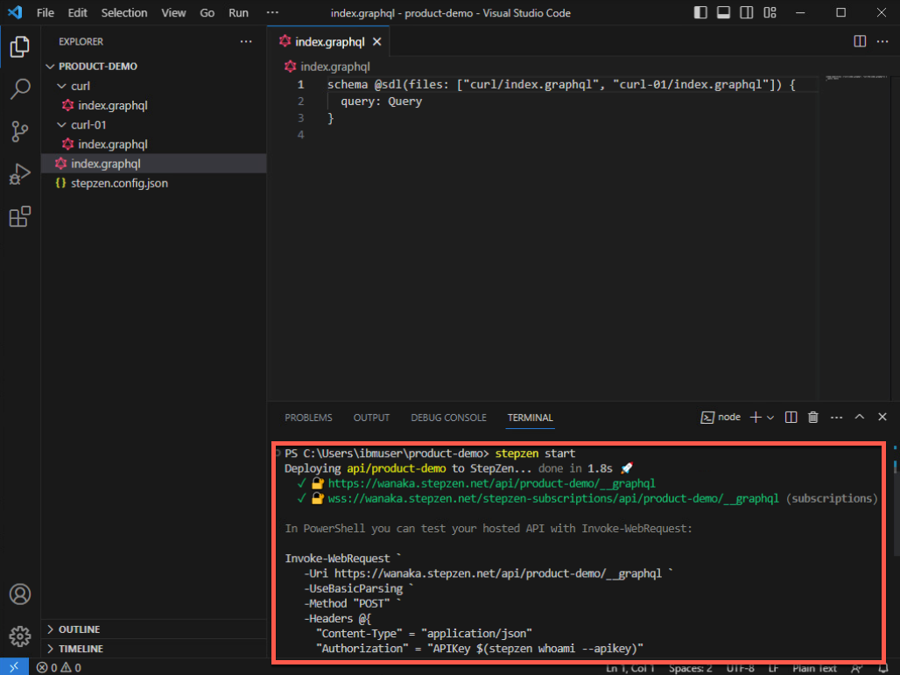Open the Search view in activity bar
This screenshot has height=675, width=900.
tap(20, 88)
